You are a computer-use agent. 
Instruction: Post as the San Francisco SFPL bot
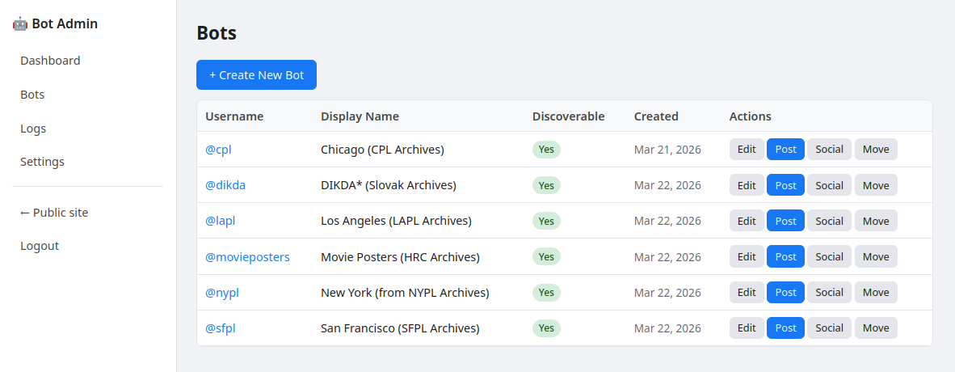tap(785, 328)
